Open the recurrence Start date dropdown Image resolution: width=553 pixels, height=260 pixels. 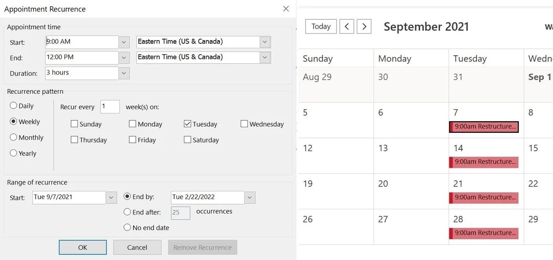click(111, 197)
